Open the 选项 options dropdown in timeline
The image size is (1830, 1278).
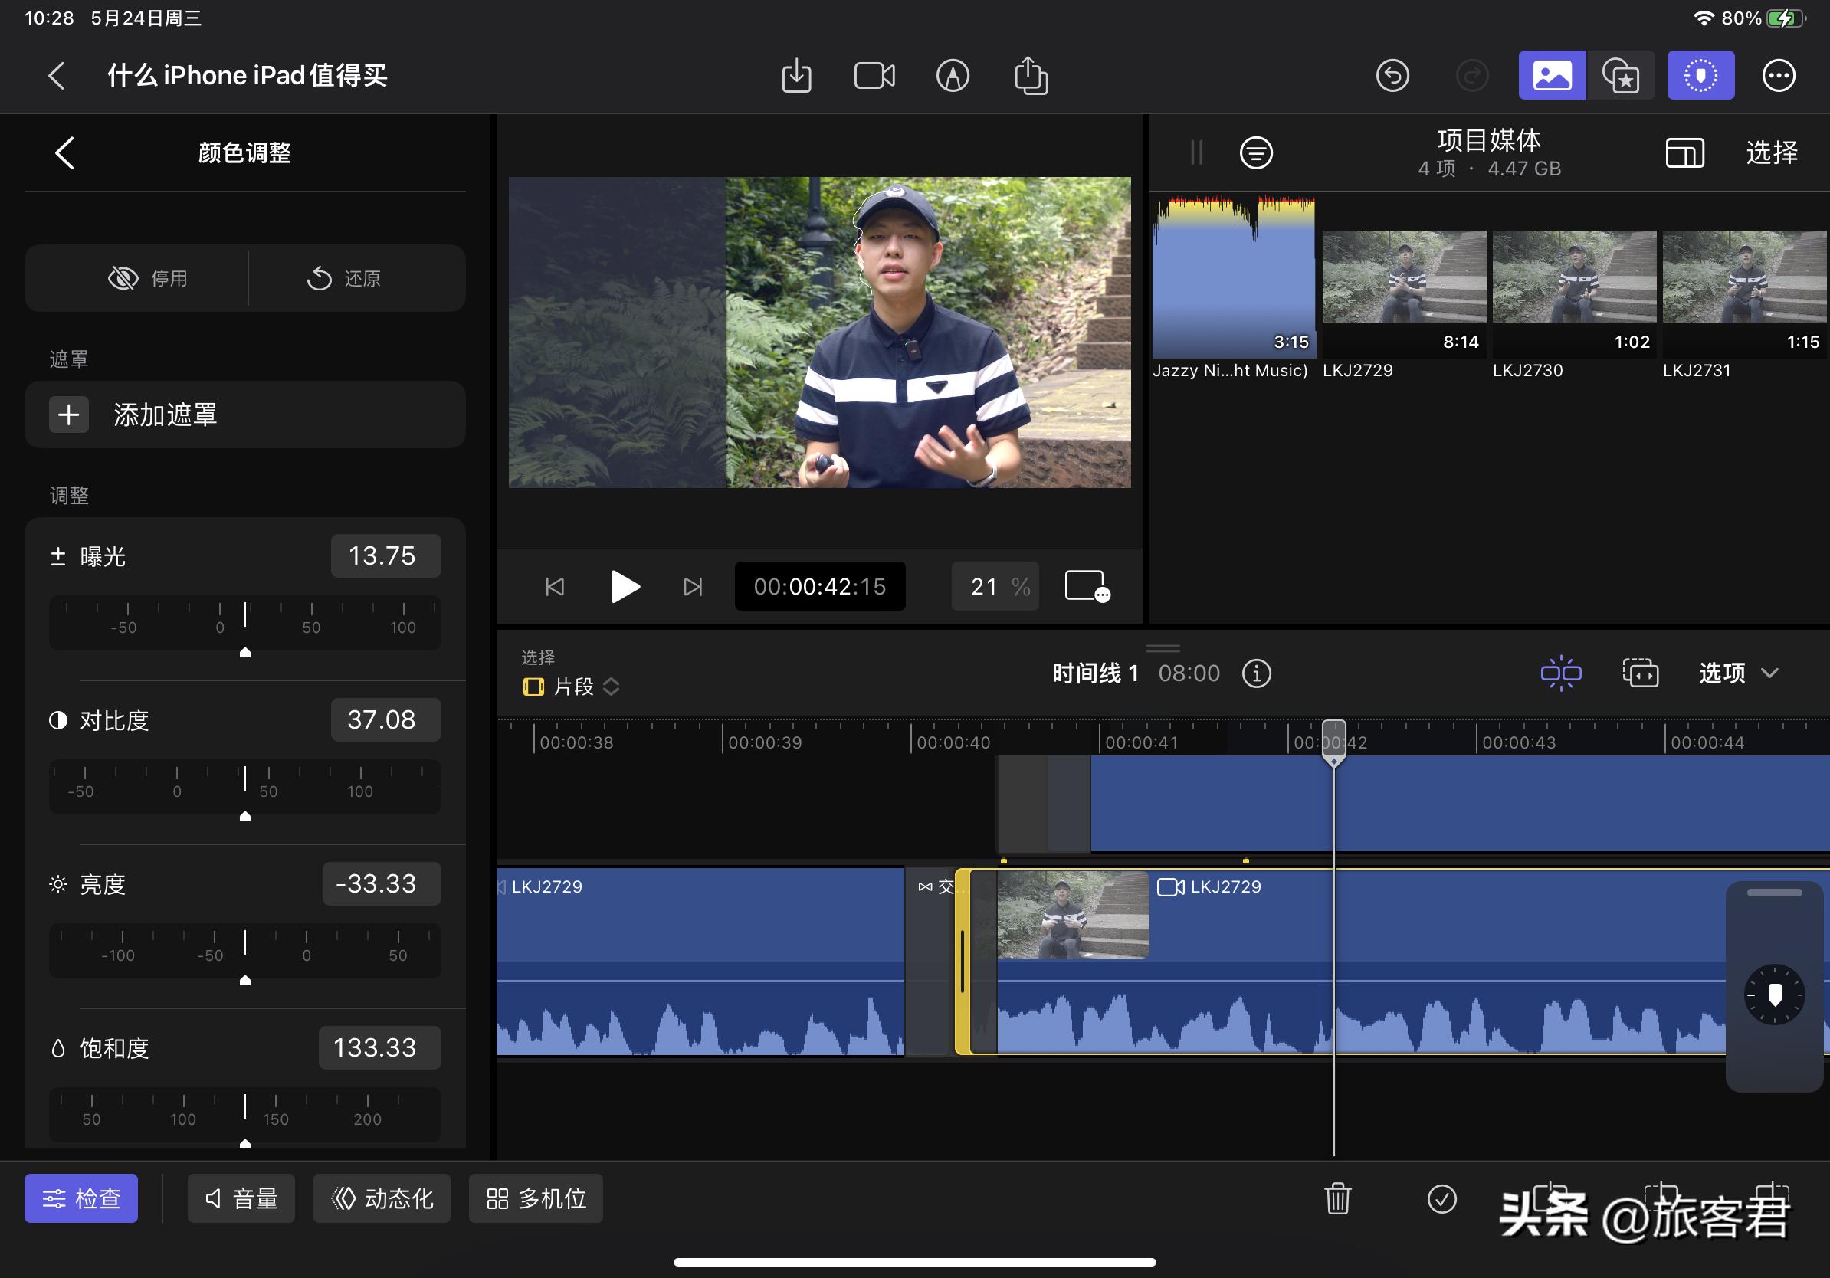1737,673
